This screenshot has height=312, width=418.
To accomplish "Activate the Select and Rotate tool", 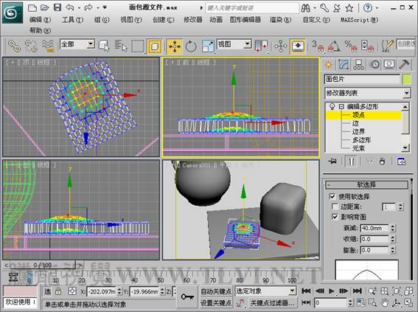I will (191, 46).
